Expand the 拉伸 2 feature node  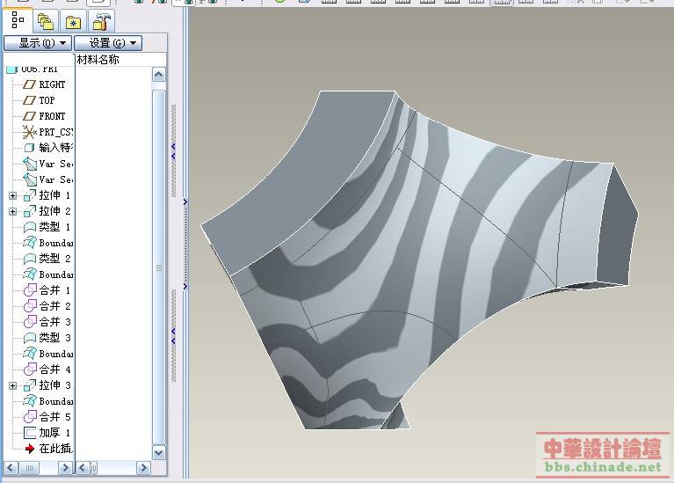tap(13, 211)
